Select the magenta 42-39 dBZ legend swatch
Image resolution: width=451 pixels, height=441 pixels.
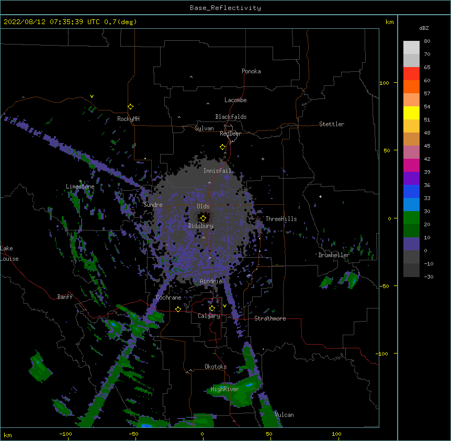tap(411, 166)
